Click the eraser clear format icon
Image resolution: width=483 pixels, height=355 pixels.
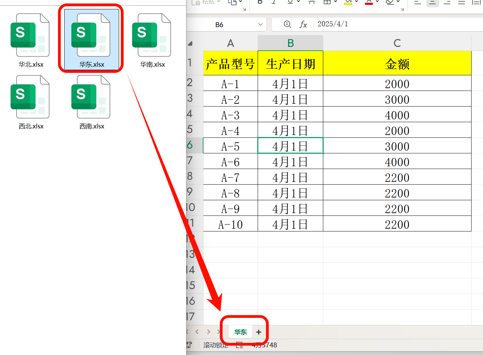[390, 2]
